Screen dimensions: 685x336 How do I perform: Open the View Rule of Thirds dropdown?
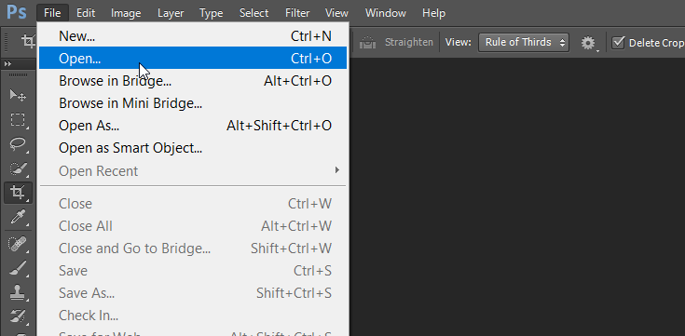click(524, 42)
